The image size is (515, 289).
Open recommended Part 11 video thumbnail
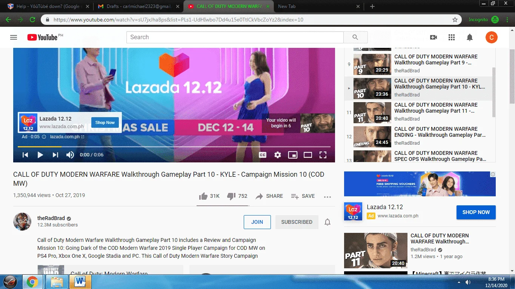[x=376, y=251]
